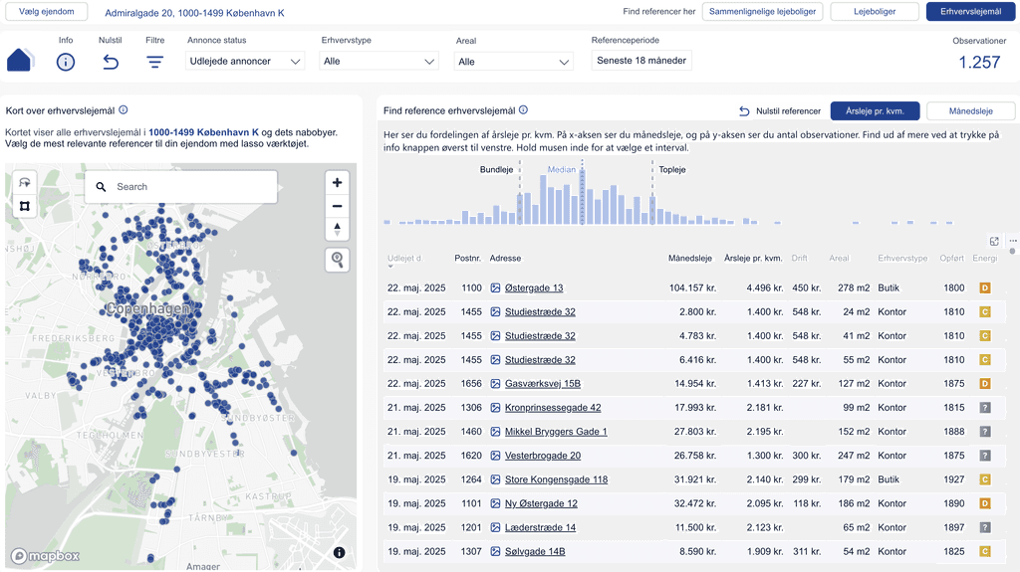1020x572 pixels.
Task: Open image icon for Ny Østergade 12
Action: 496,503
